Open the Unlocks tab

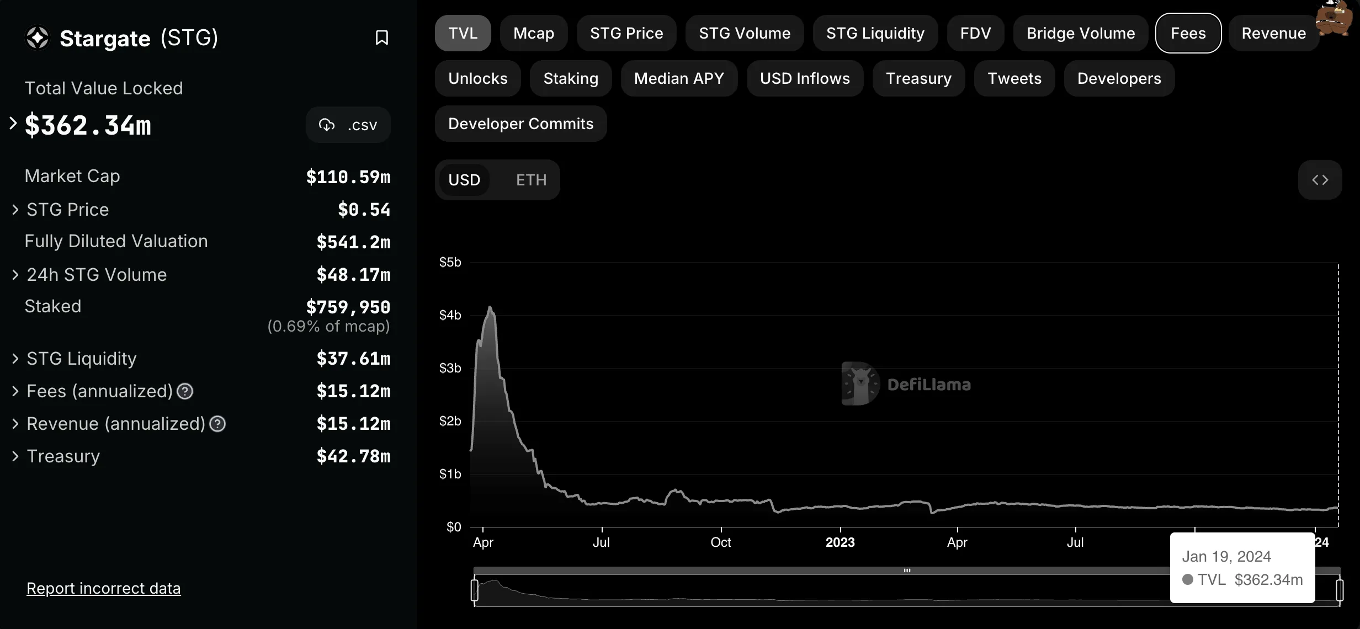tap(477, 78)
